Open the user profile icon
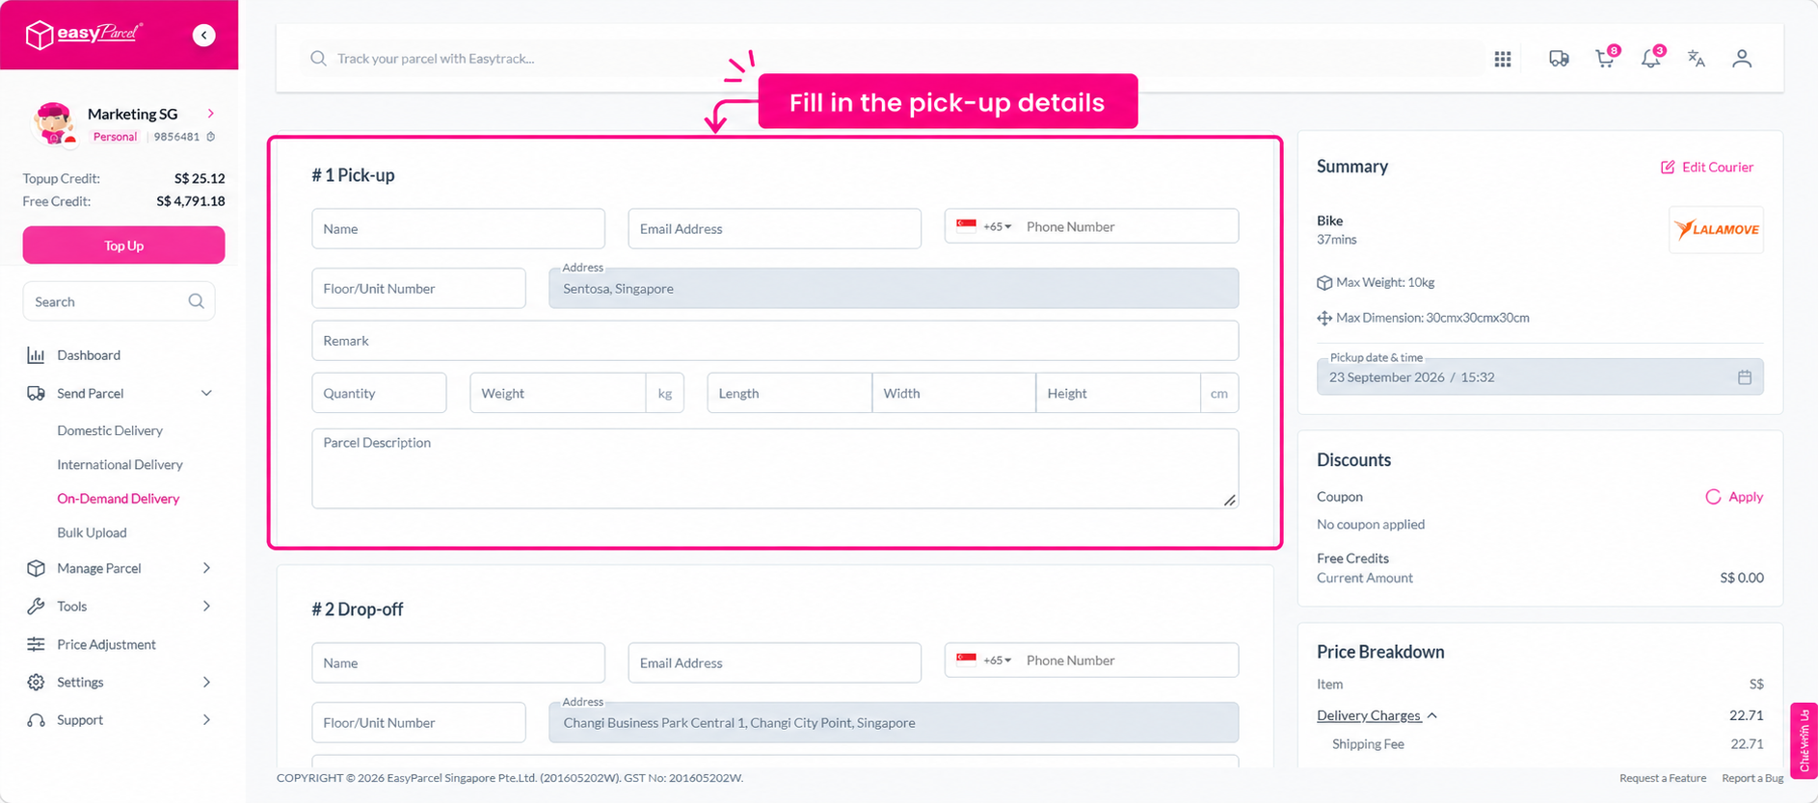 pos(1741,59)
